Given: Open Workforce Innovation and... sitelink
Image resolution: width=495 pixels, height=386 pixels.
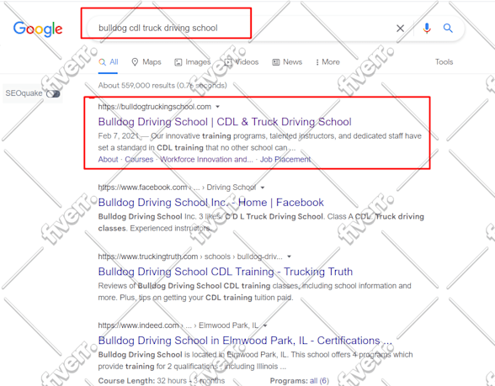Looking at the screenshot, I should [207, 160].
